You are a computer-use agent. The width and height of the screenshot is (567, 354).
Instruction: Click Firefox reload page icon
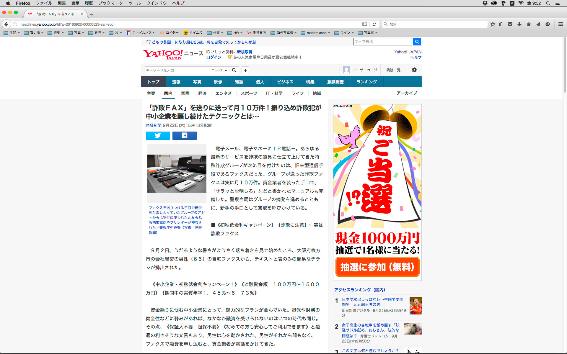click(374, 24)
